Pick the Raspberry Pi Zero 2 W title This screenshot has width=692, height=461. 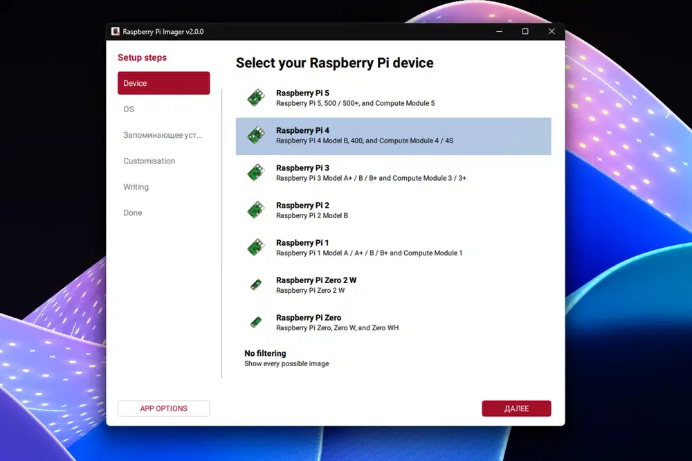point(316,280)
